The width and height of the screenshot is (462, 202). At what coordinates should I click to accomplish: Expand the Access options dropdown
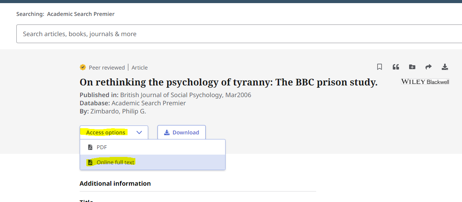[106, 132]
